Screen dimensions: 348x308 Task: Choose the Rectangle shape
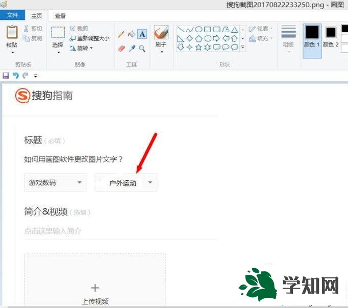(208, 29)
